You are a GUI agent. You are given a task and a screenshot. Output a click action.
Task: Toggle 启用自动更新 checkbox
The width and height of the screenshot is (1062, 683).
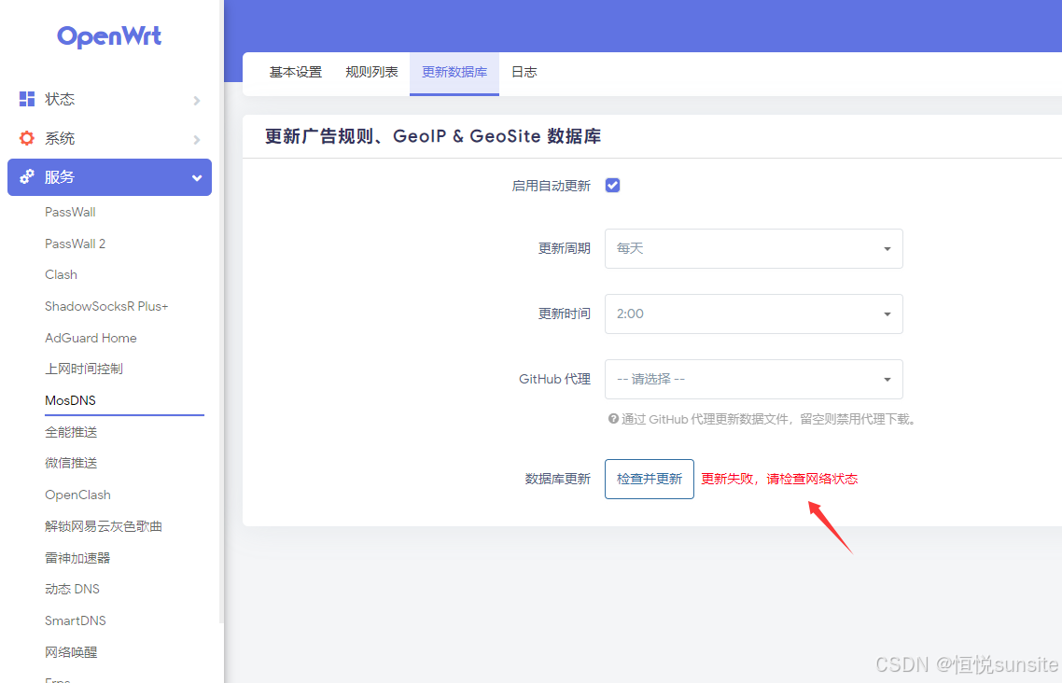[612, 186]
